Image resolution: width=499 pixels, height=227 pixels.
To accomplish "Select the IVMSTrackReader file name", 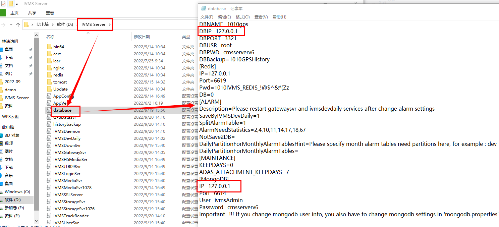I will 71,216.
